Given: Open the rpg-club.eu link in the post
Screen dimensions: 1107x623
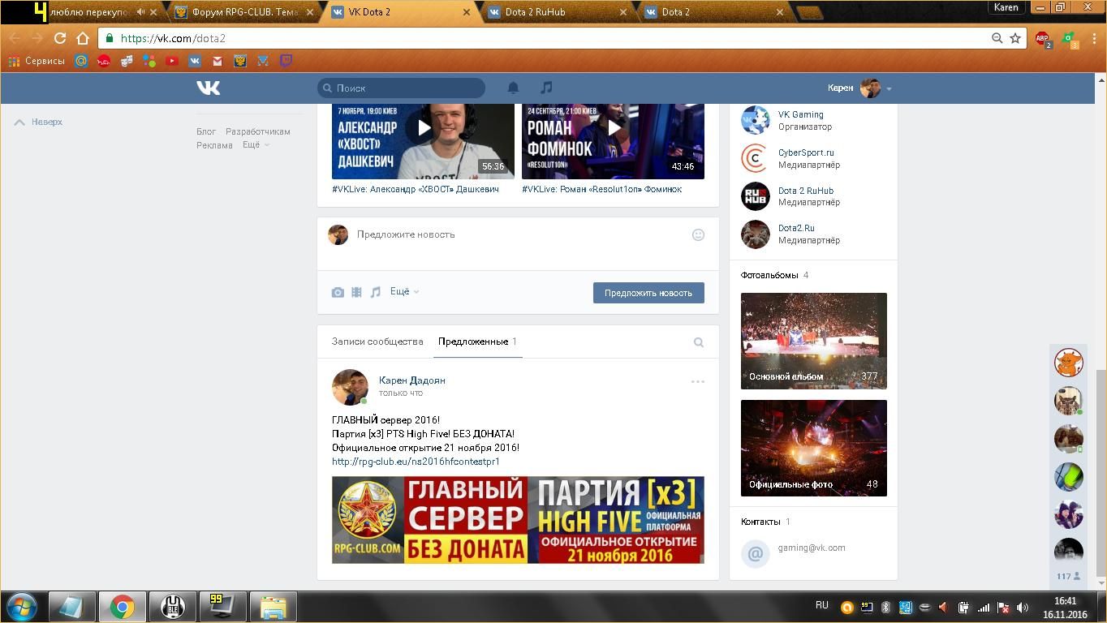Looking at the screenshot, I should pos(416,462).
